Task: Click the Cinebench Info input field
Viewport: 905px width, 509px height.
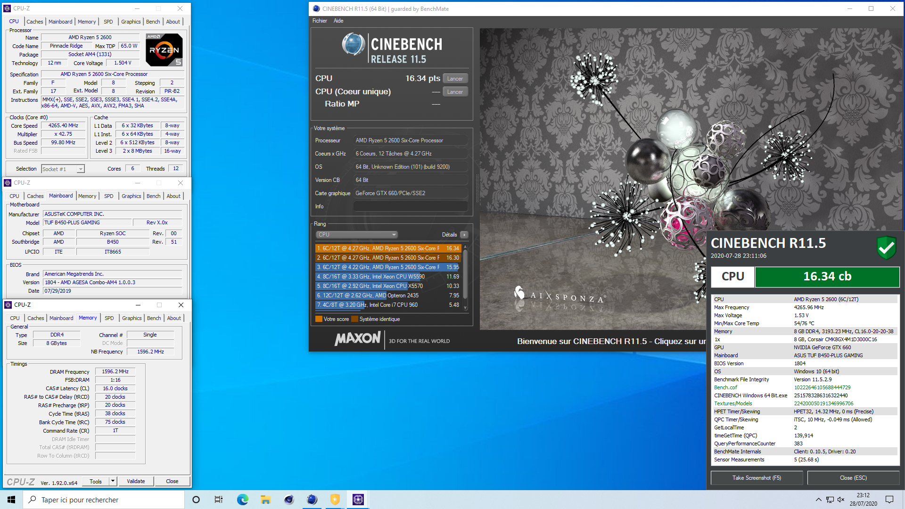Action: pos(411,206)
